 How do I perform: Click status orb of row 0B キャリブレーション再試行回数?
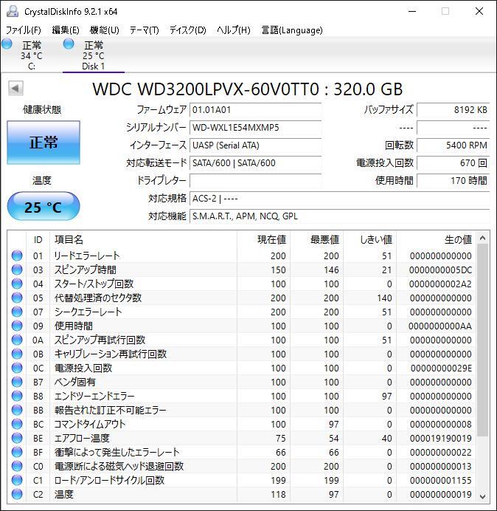[17, 354]
